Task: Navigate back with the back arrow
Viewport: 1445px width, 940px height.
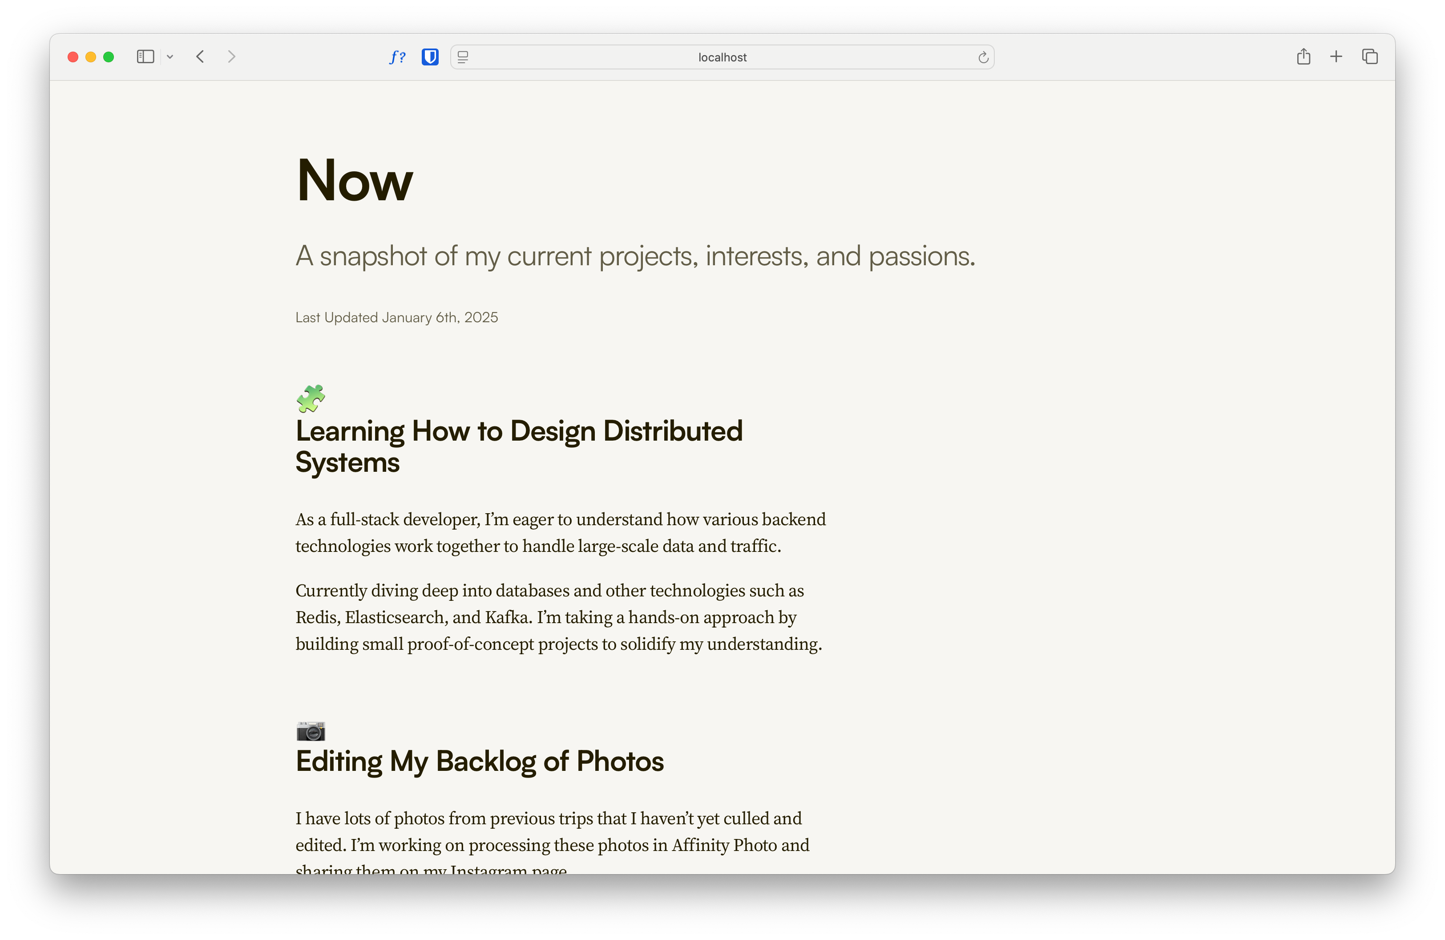Action: (200, 57)
